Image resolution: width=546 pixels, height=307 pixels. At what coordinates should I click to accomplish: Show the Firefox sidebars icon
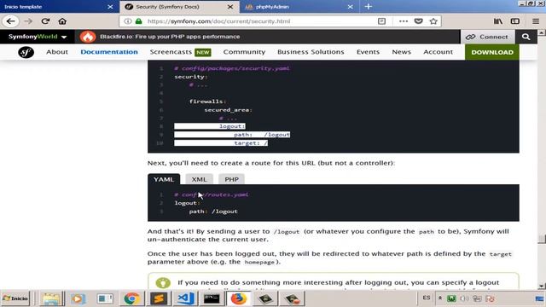pos(515,21)
